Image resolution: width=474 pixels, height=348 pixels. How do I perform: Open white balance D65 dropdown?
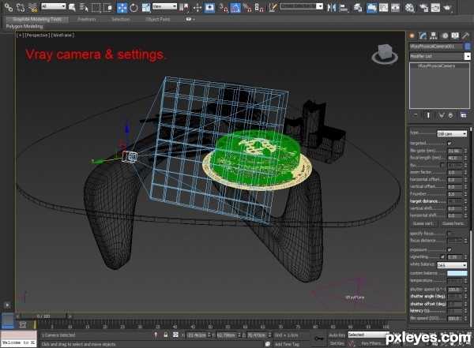[x=452, y=265]
